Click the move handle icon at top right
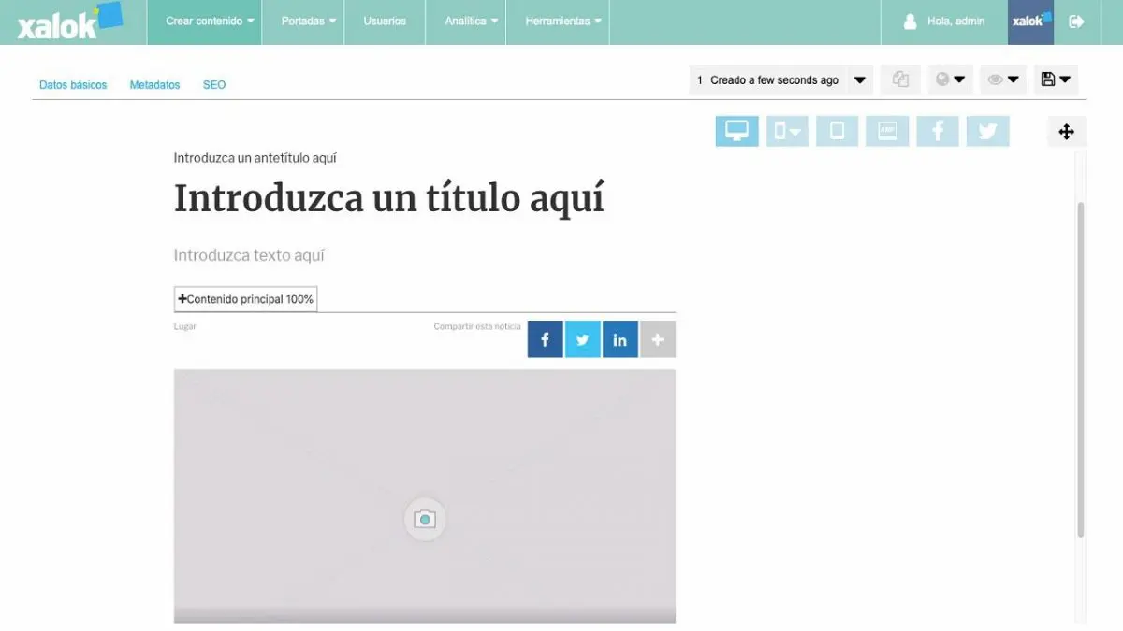This screenshot has width=1123, height=631. 1066,131
